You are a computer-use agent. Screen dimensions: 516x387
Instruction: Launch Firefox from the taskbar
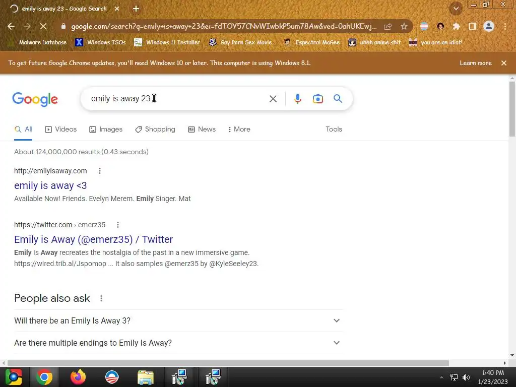tap(78, 377)
